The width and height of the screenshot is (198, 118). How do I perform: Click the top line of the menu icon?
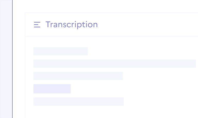pyautogui.click(x=37, y=23)
